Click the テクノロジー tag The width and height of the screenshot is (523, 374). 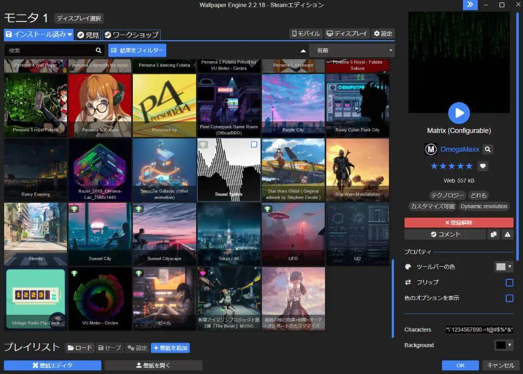[x=447, y=196]
